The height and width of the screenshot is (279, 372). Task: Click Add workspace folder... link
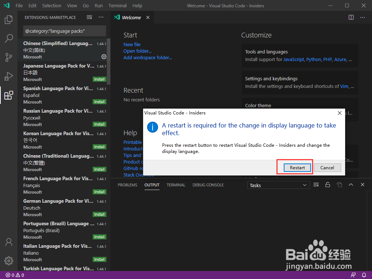(x=147, y=57)
